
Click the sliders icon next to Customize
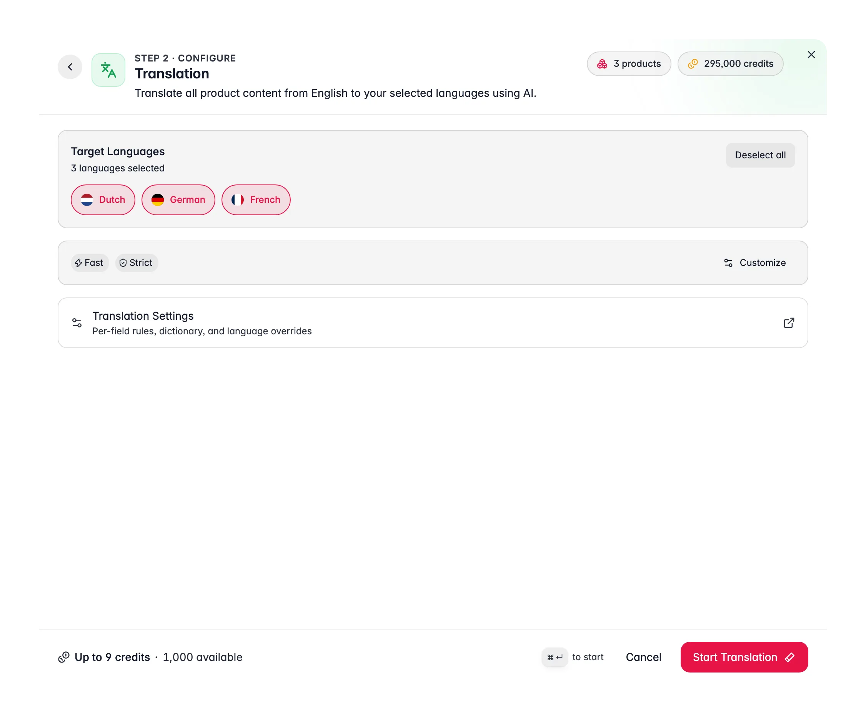coord(728,263)
